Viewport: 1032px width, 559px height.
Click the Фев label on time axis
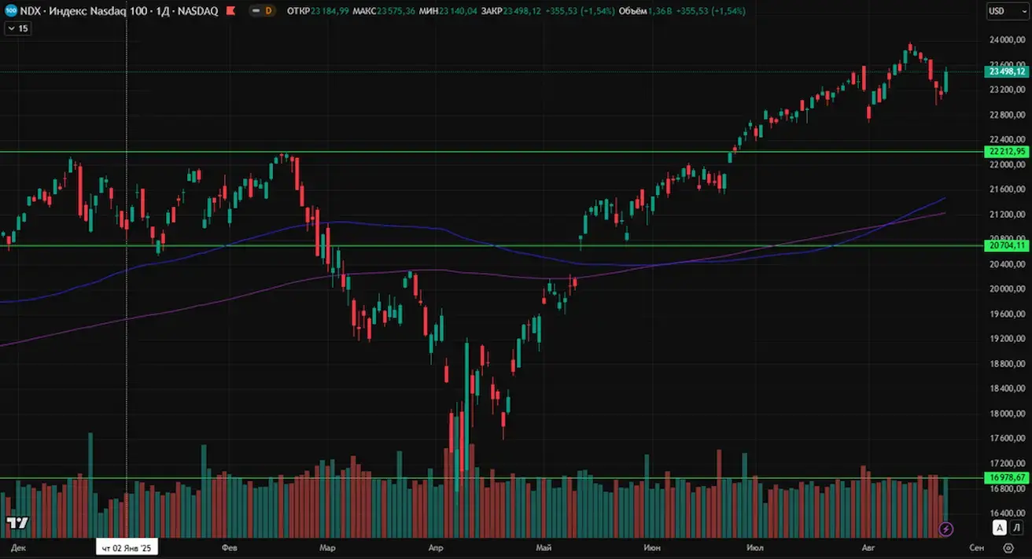(x=230, y=547)
